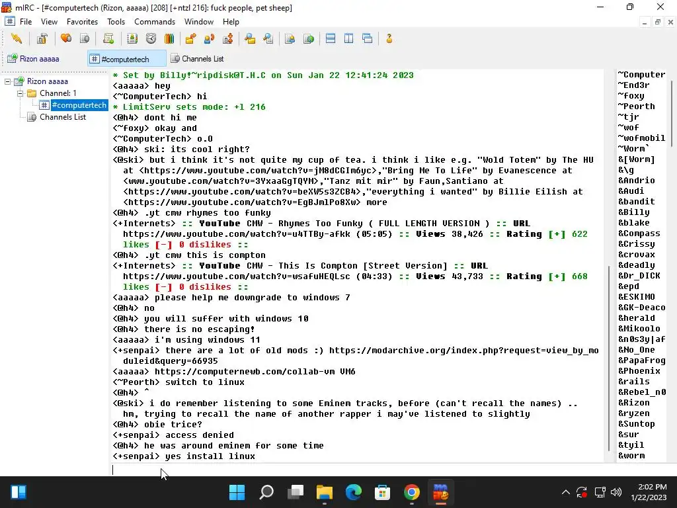
Task: Open the youtube EgBJmlPo8Xw link
Action: tap(242, 202)
